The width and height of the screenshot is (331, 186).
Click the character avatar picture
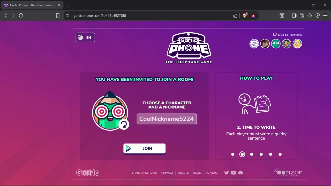pos(110,111)
